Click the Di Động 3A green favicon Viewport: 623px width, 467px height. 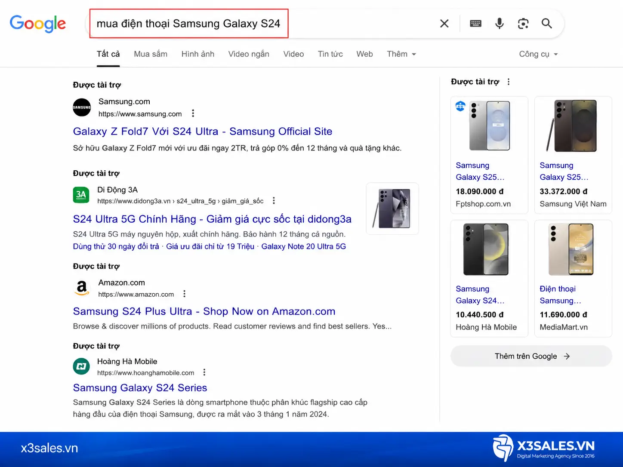81,195
